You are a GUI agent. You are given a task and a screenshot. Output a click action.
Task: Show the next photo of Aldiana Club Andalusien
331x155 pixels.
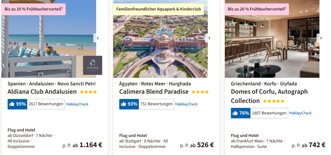pyautogui.click(x=97, y=38)
